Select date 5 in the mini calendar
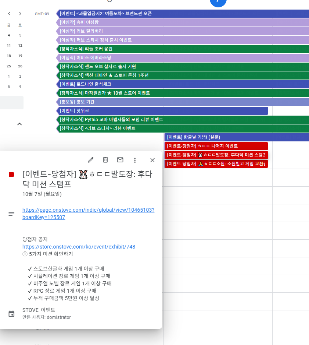The height and width of the screenshot is (345, 309). coord(20,35)
